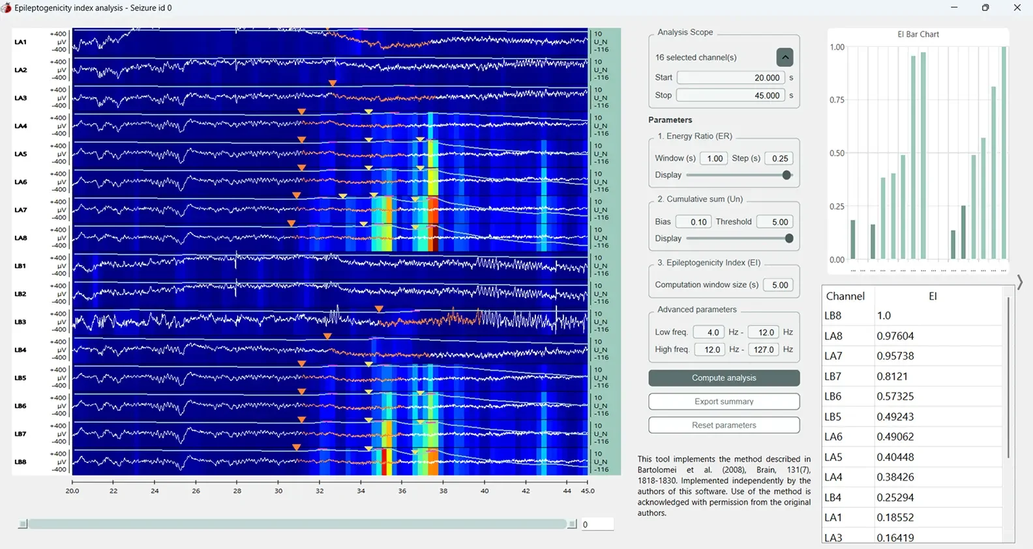This screenshot has height=549, width=1033.
Task: Close the Epileptogenicity index analysis window
Action: pos(1017,8)
